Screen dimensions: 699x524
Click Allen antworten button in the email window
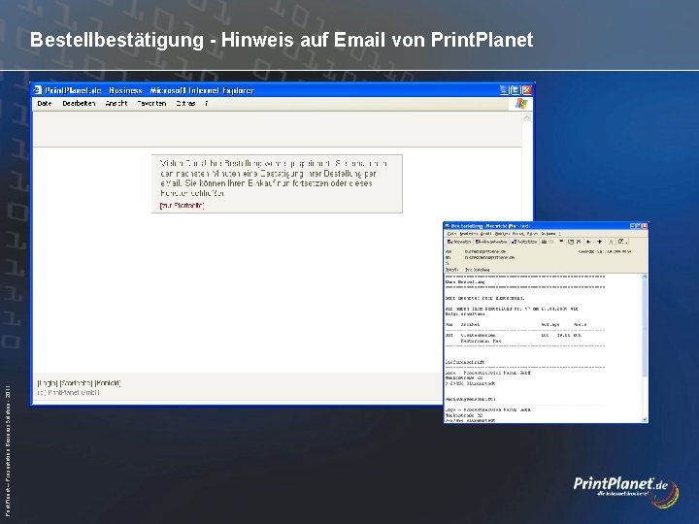[x=491, y=242]
